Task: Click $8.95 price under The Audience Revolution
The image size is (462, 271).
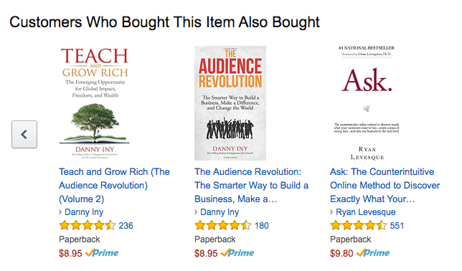Action: [x=206, y=253]
